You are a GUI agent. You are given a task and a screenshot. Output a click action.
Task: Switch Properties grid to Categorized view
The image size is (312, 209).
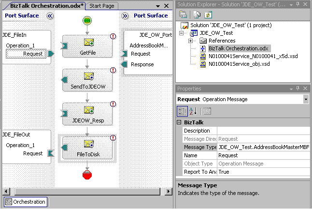click(x=182, y=111)
